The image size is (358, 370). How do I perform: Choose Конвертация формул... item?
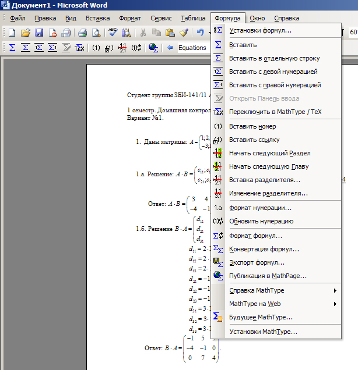(x=277, y=249)
